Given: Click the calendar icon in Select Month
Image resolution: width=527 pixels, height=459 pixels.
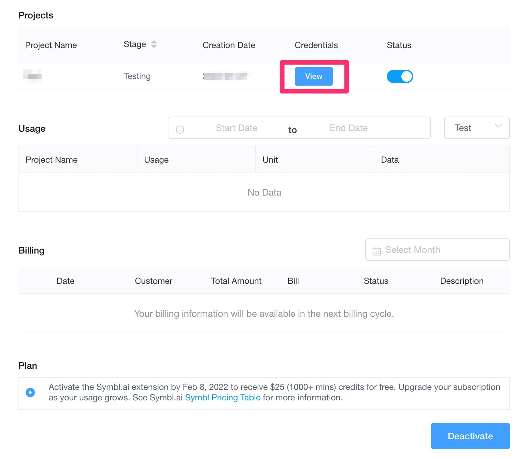Looking at the screenshot, I should pos(376,251).
